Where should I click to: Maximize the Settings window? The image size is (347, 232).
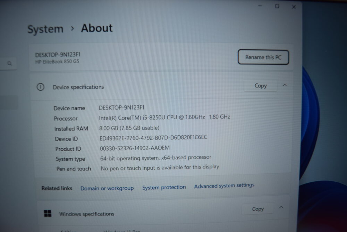(277, 6)
